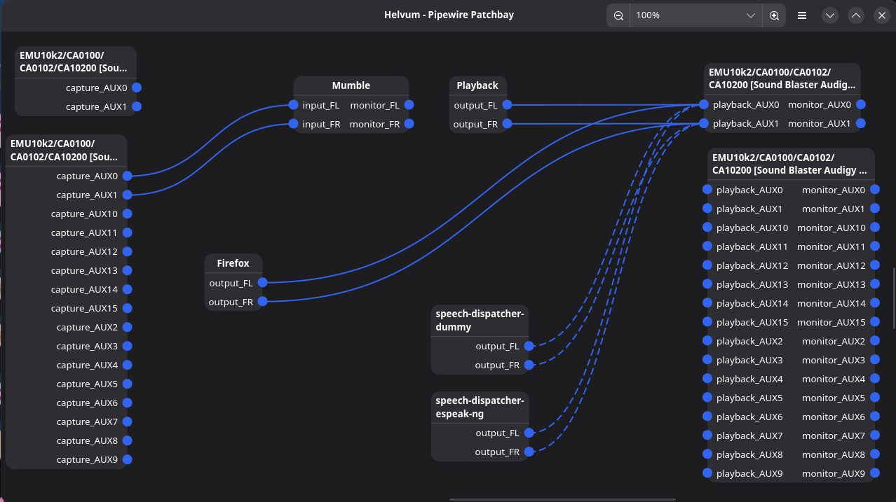Click Playback output_FL port dot
The width and height of the screenshot is (896, 502).
(507, 105)
